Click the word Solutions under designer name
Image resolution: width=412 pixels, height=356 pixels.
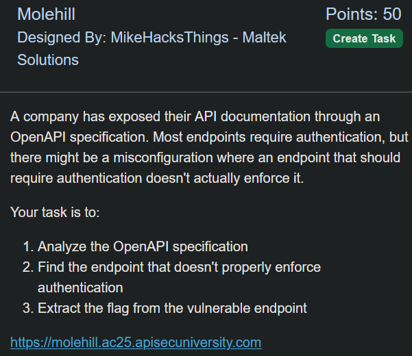tap(48, 60)
